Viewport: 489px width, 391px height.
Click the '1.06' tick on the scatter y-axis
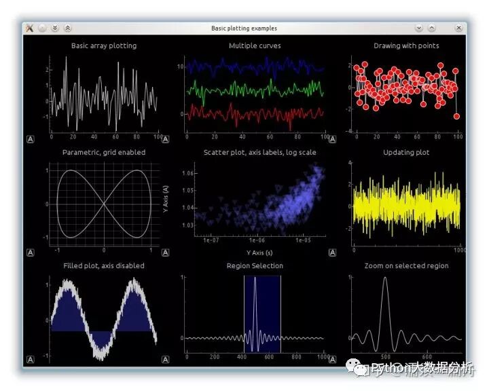(x=188, y=173)
